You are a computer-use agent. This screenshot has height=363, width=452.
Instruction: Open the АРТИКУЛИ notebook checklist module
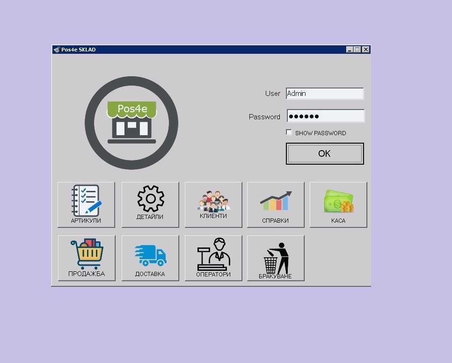[86, 204]
